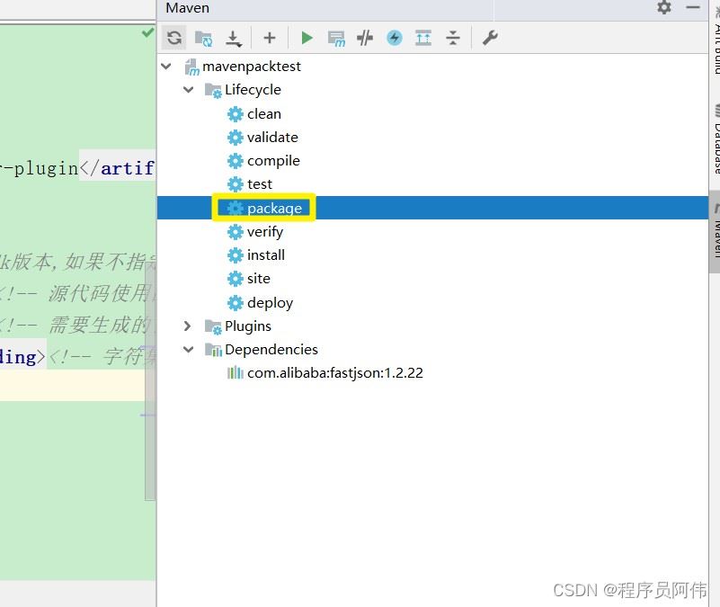Generate sources and update folders icon
Image resolution: width=720 pixels, height=607 pixels.
tap(203, 38)
